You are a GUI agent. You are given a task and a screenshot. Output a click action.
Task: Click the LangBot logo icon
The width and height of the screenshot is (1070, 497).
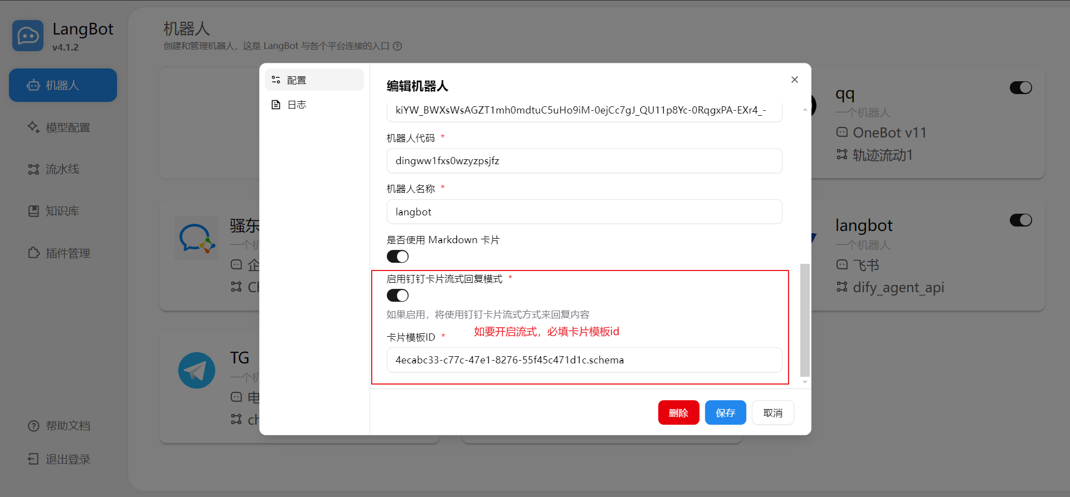(28, 36)
